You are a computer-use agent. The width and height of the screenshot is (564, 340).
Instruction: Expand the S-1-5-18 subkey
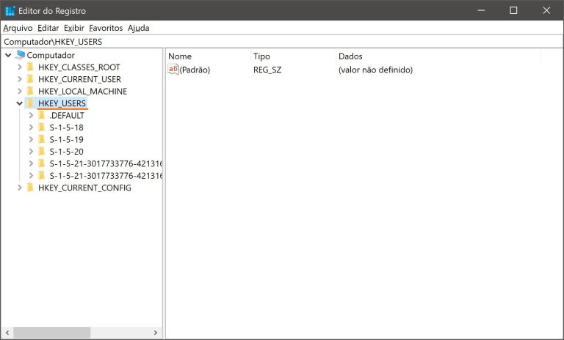(31, 127)
